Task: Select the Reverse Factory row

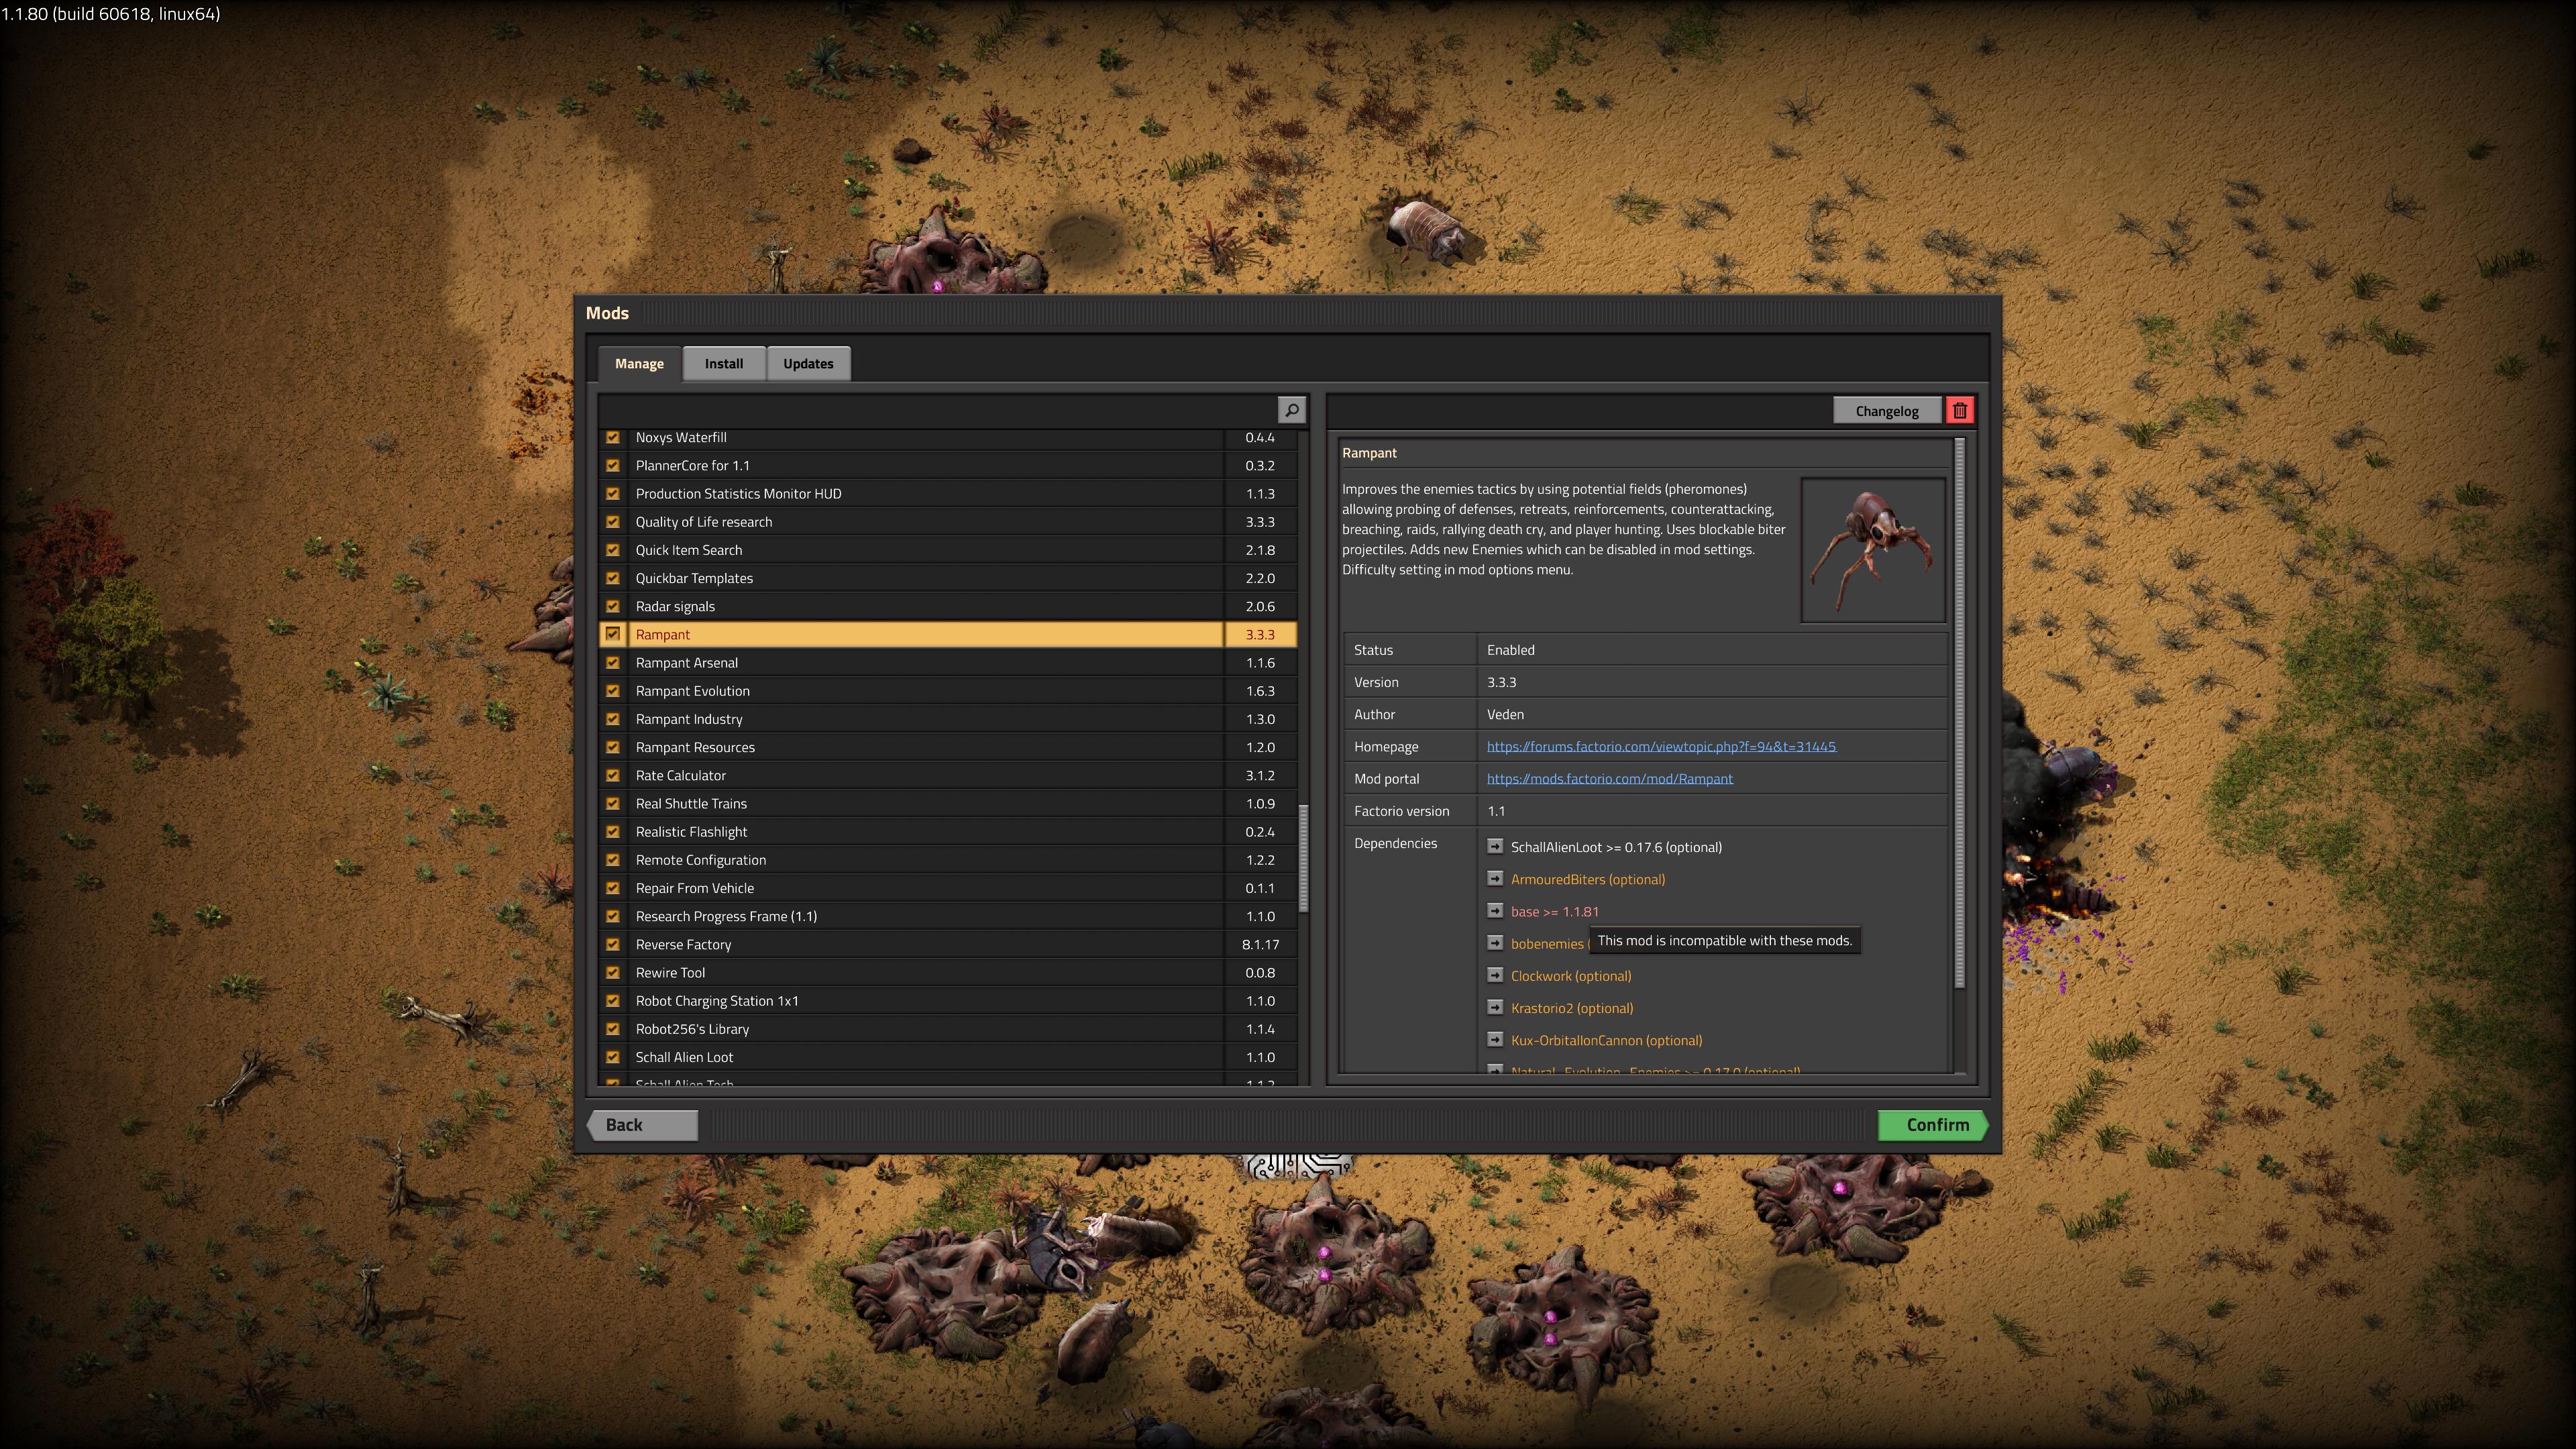Action: 948,943
